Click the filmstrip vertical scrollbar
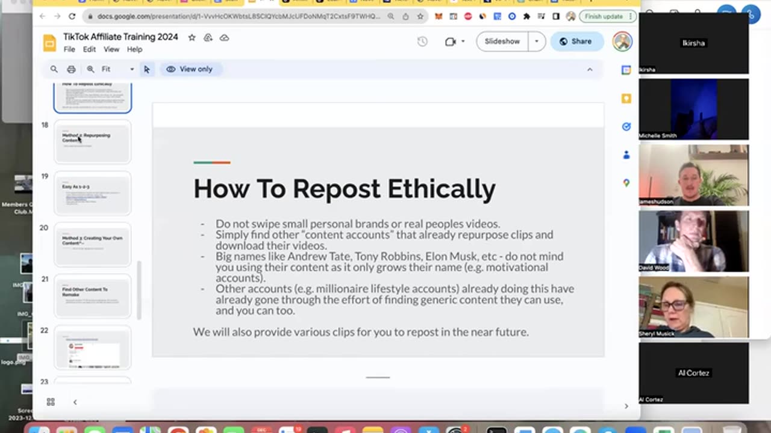771x433 pixels. [x=139, y=290]
